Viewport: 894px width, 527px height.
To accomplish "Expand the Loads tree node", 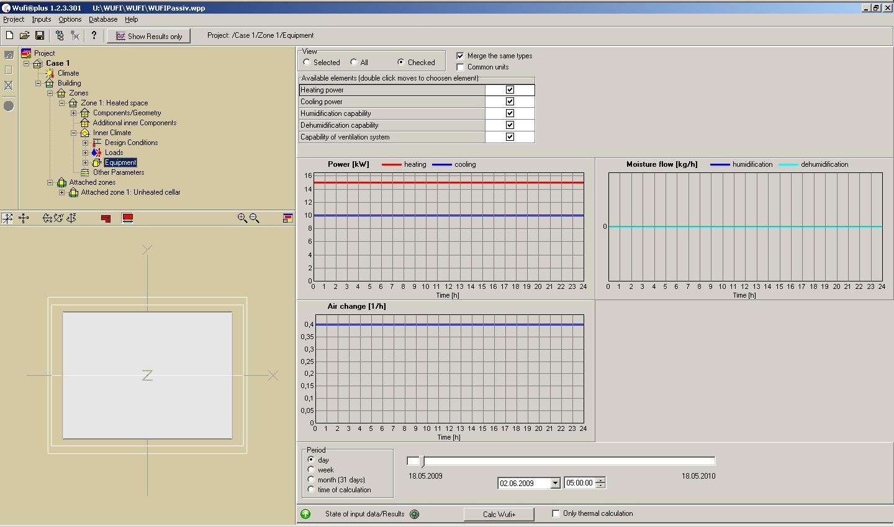I will (x=86, y=153).
